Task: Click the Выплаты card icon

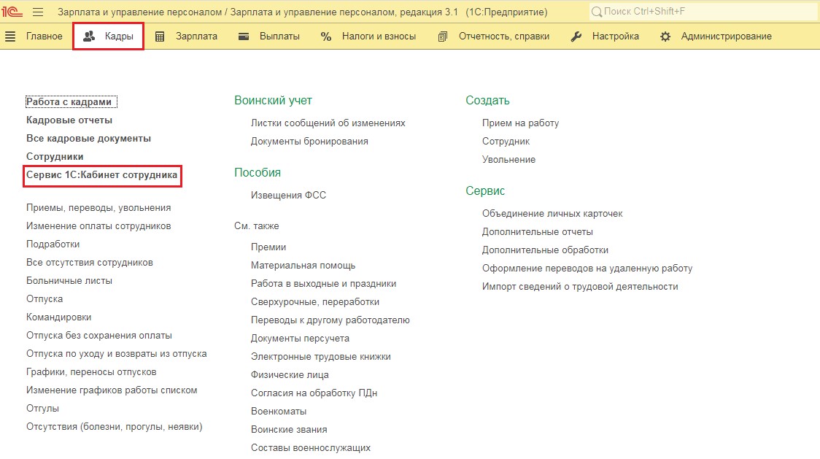Action: point(244,36)
